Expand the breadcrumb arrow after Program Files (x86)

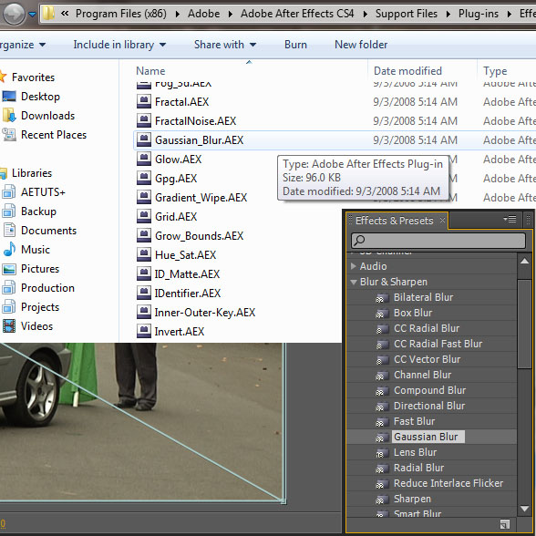(178, 14)
